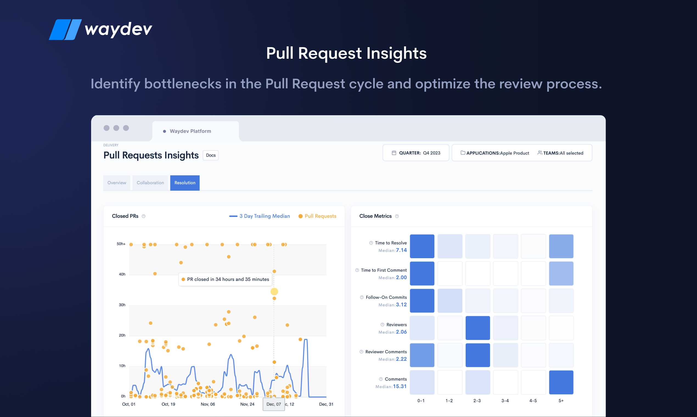Switch to the Overview tab
This screenshot has height=417, width=697.
(x=117, y=183)
